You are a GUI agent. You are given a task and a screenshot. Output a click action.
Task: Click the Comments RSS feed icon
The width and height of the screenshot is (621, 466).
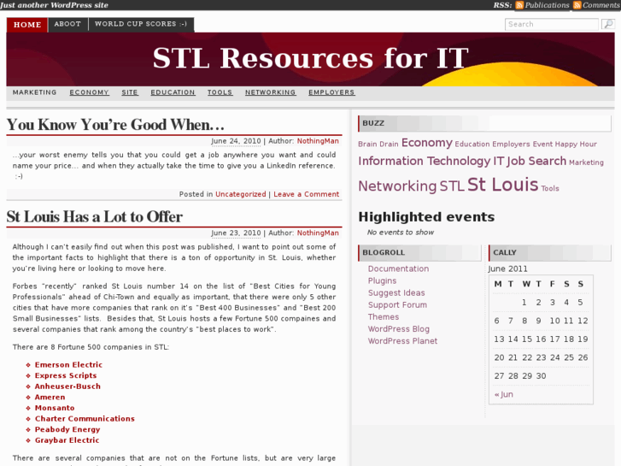(577, 5)
